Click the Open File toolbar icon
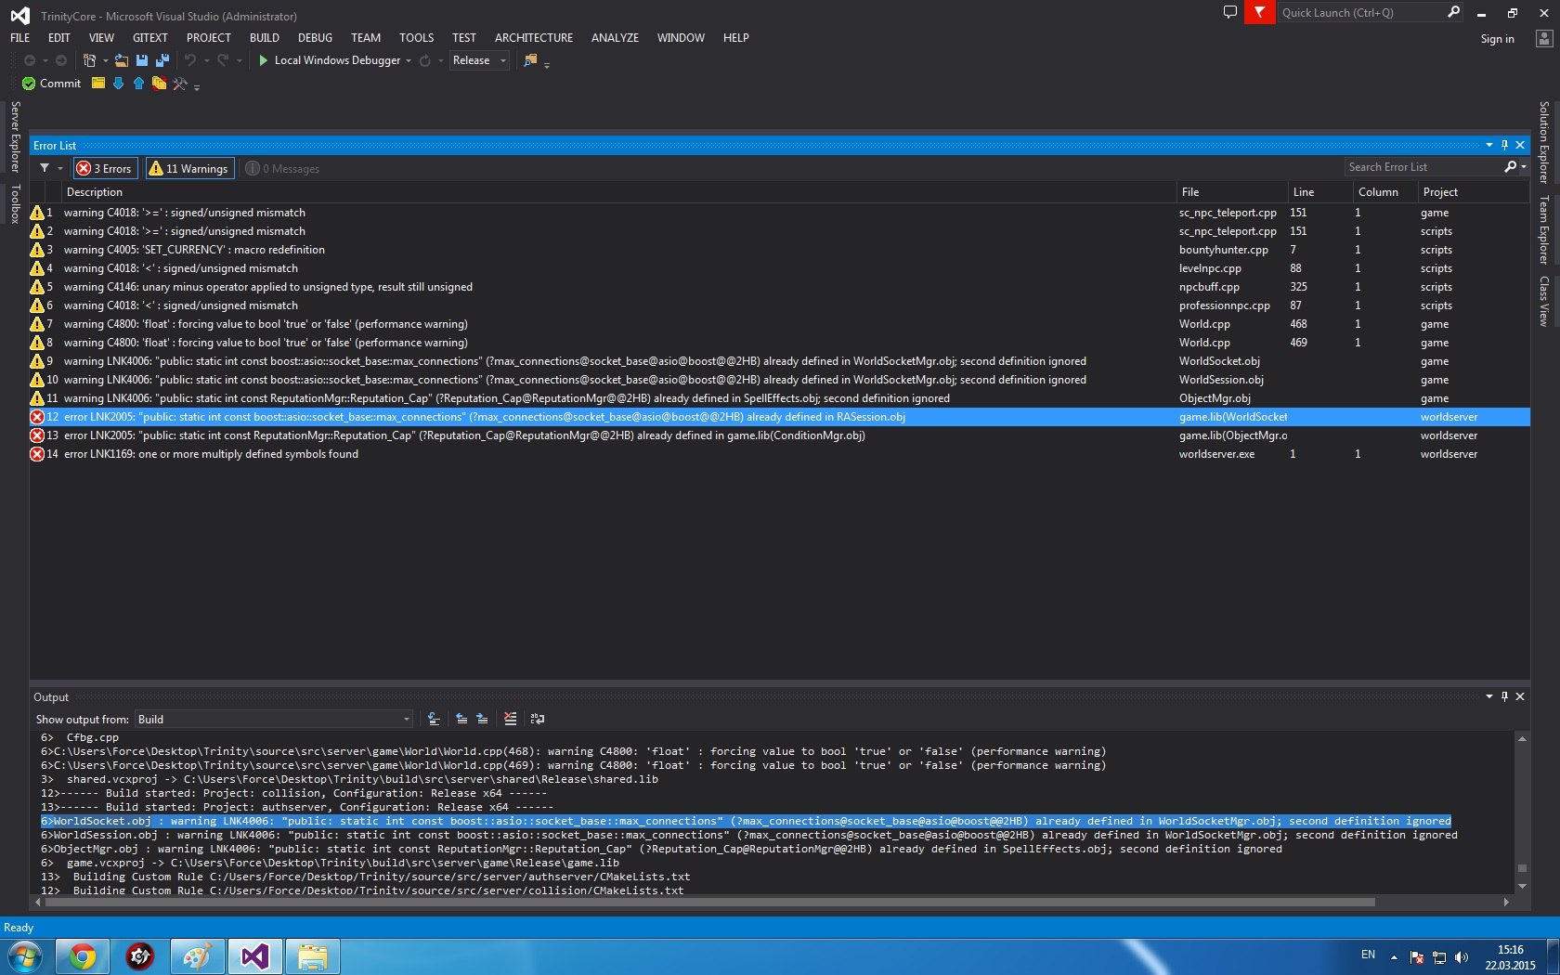Viewport: 1560px width, 975px height. pyautogui.click(x=122, y=60)
